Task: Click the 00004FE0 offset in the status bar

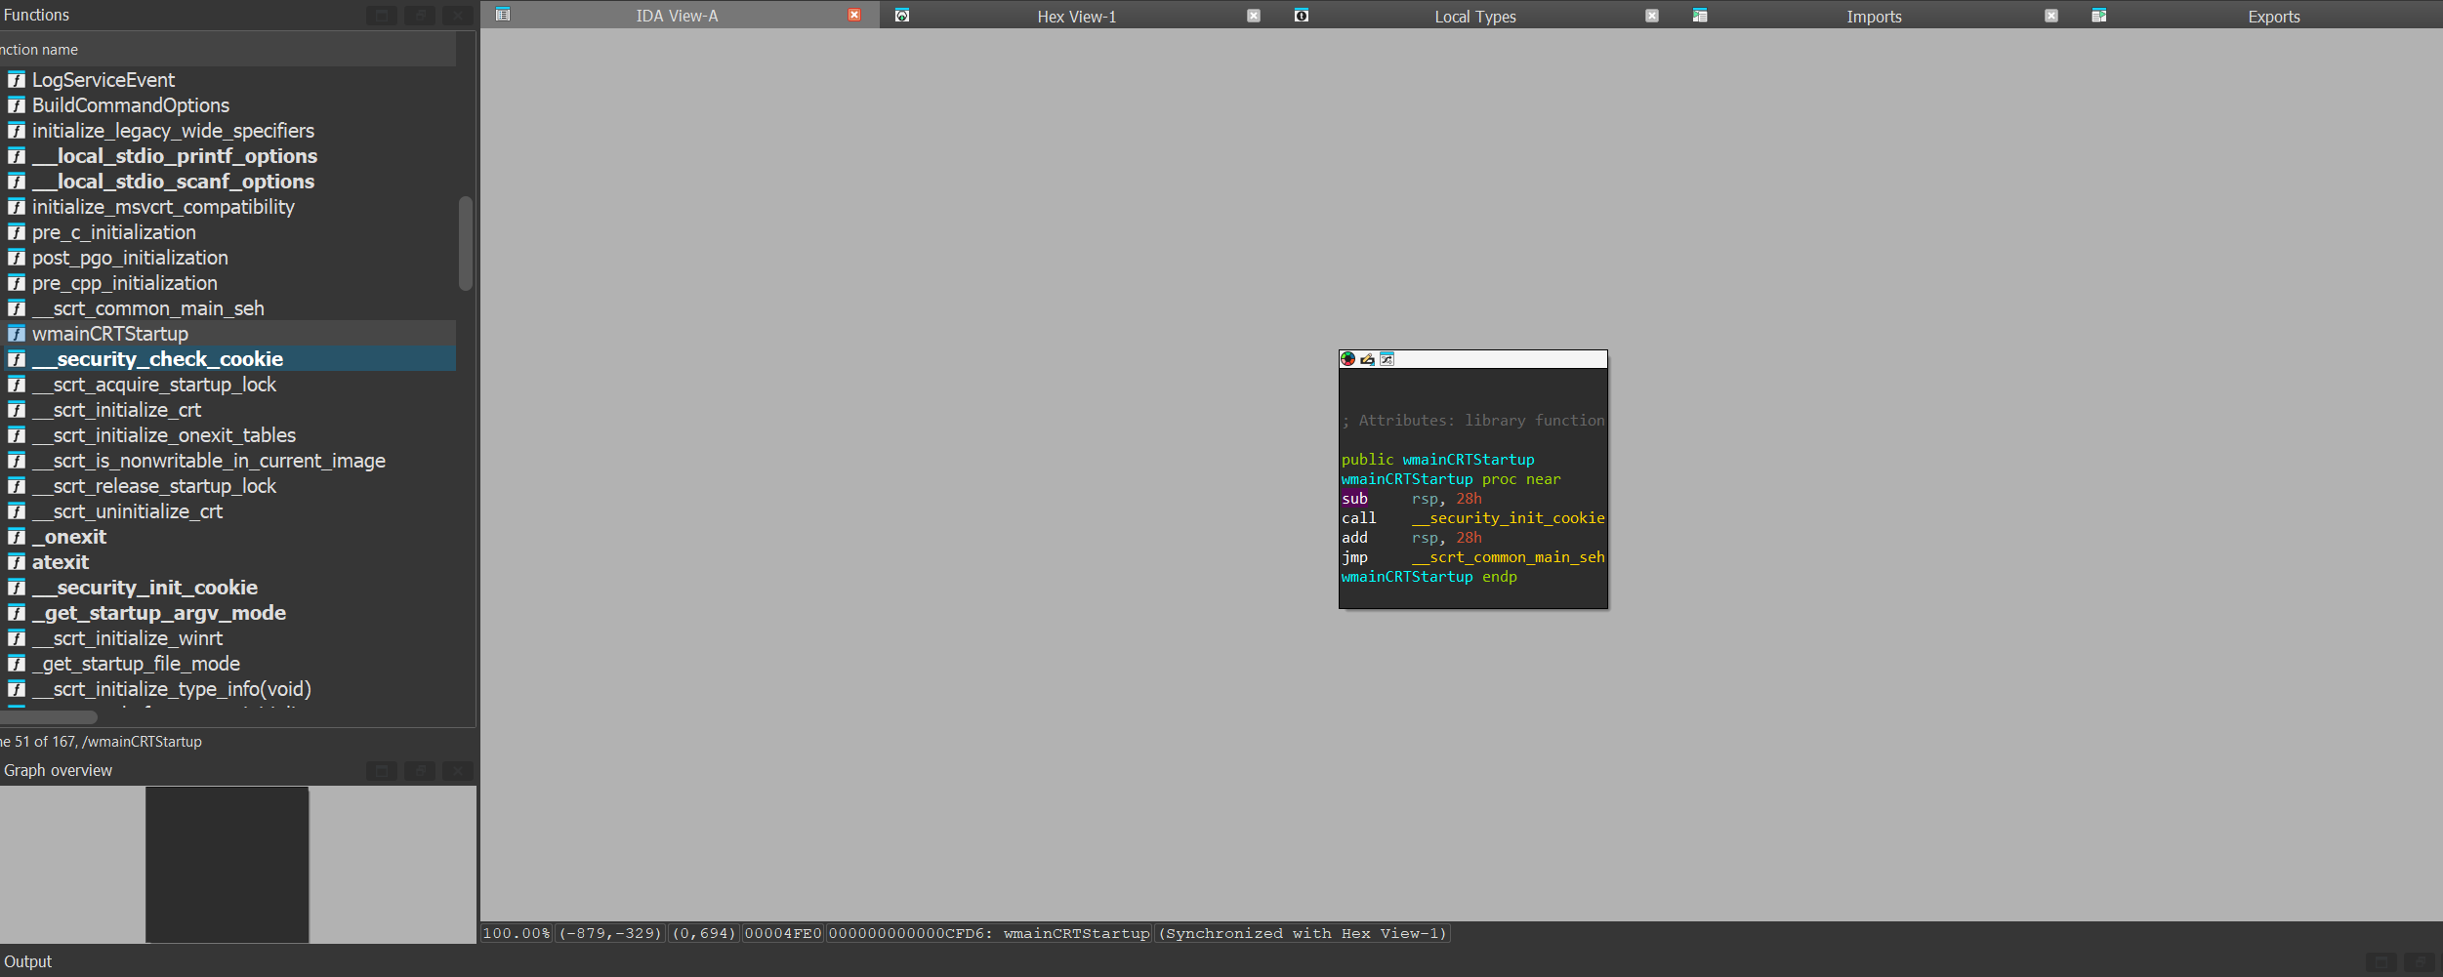Action: pyautogui.click(x=783, y=933)
